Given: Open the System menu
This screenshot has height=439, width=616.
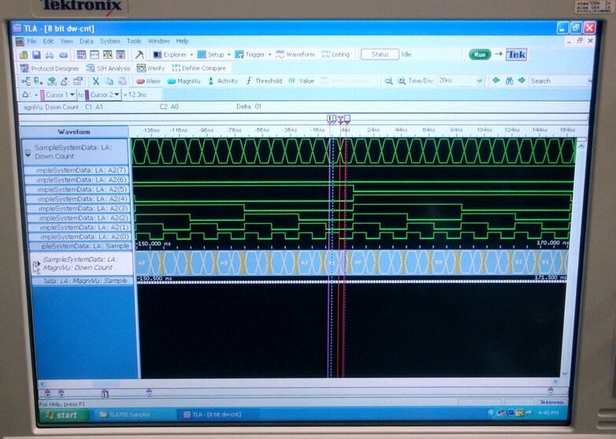Looking at the screenshot, I should click(110, 41).
